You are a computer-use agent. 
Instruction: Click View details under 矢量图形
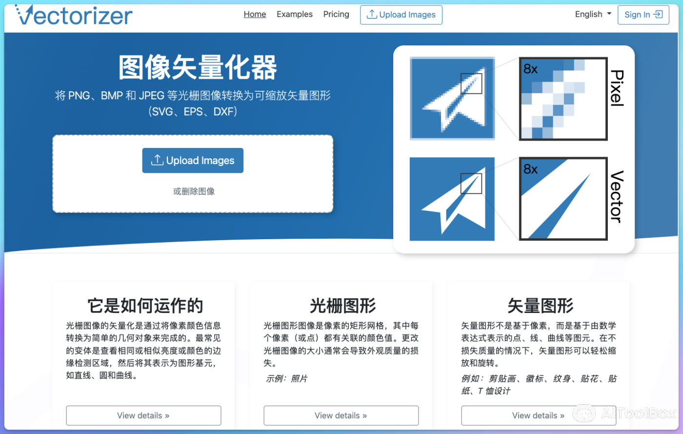coord(538,415)
